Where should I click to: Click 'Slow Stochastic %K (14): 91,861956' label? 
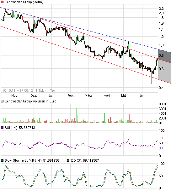point(32,160)
